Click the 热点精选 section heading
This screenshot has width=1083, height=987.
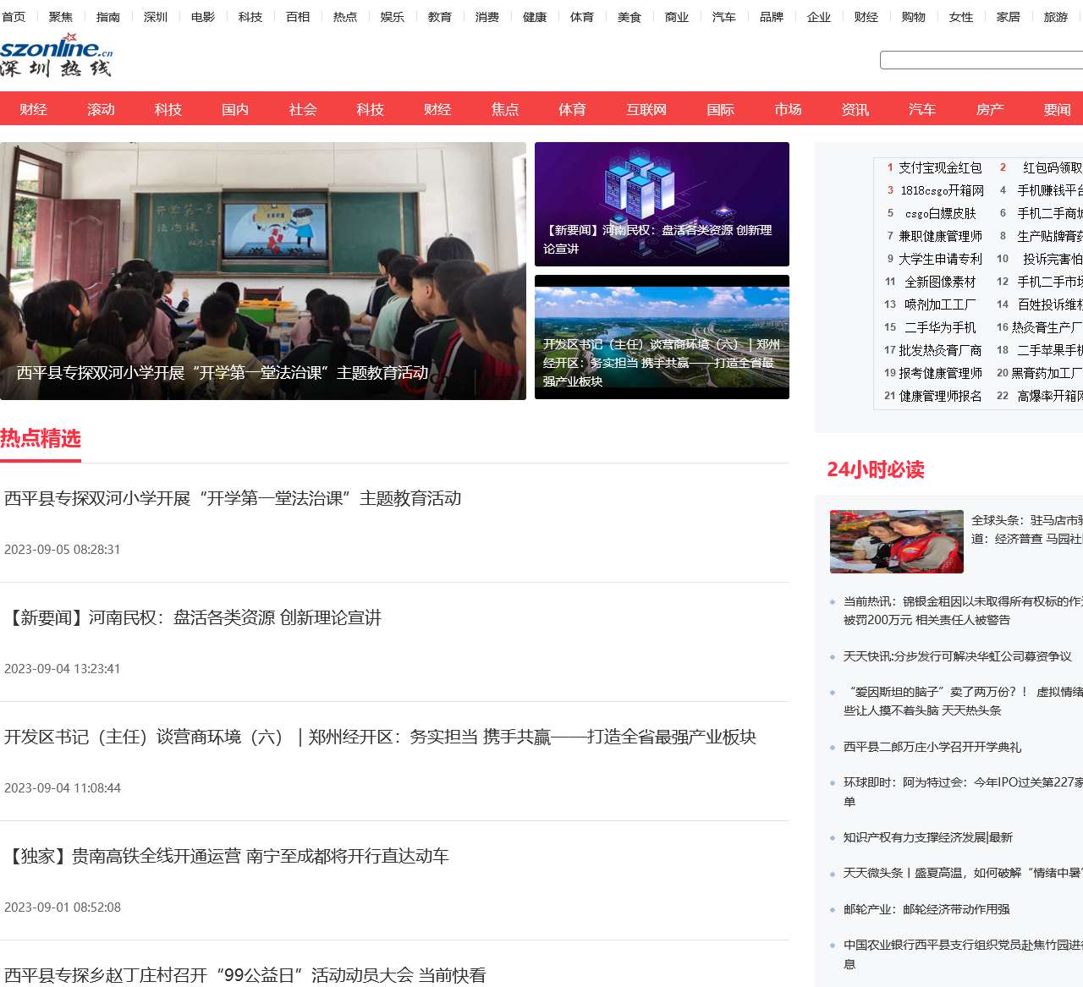coord(41,438)
